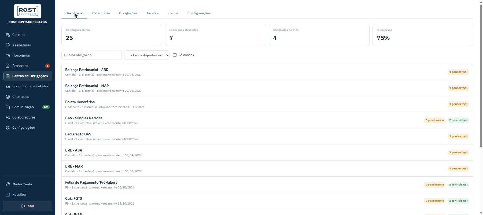The image size is (483, 215).
Task: Click the Gestão de Obrigações clipboard icon
Action: point(8,76)
